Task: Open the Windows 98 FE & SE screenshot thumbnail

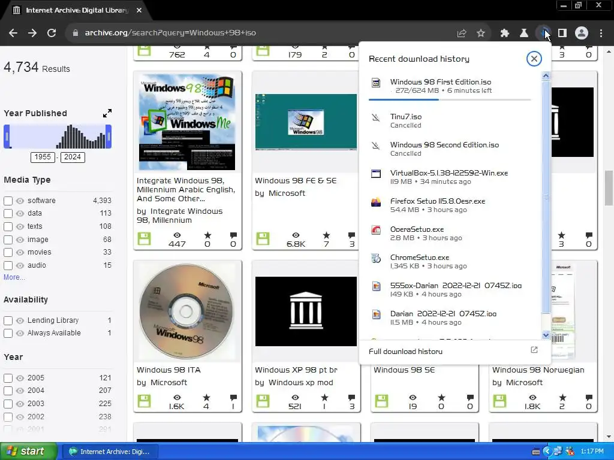Action: [x=306, y=122]
